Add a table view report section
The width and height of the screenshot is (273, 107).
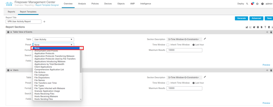(x=258, y=27)
